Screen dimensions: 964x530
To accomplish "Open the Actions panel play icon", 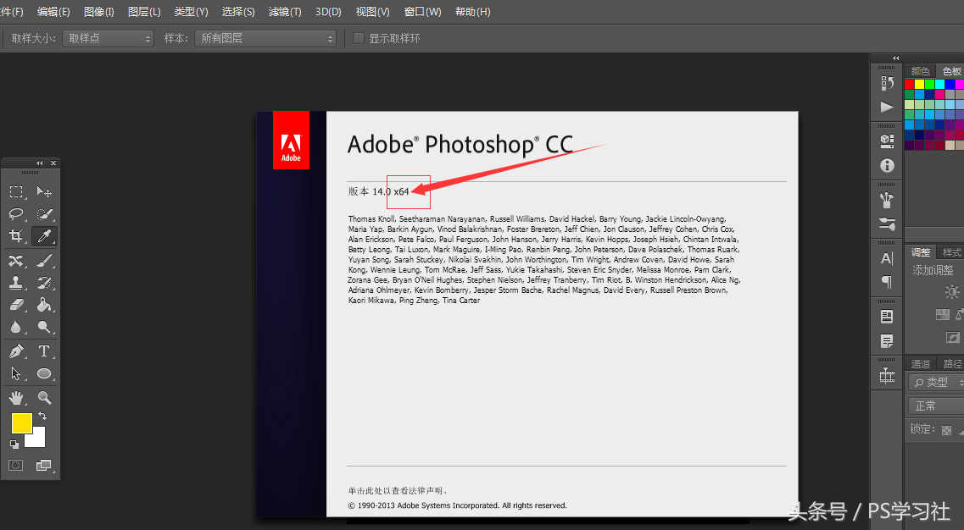I will (x=887, y=107).
